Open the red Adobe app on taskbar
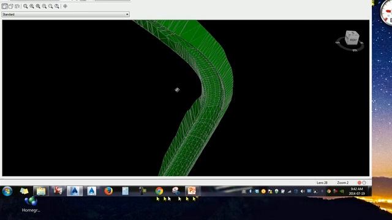Image resolution: width=392 pixels, height=220 pixels. coord(58,191)
